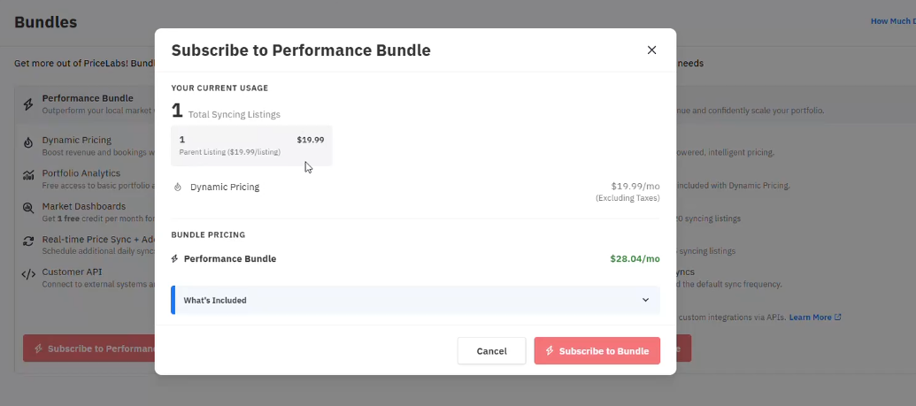Click the Customer API feature title
The width and height of the screenshot is (916, 406).
(73, 272)
